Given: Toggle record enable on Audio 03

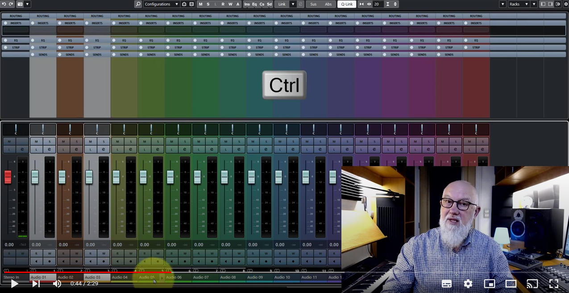Looking at the screenshot, I should [x=104, y=261].
